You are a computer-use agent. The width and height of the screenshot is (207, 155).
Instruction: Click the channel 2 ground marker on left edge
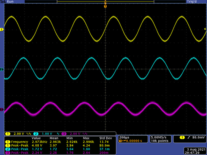(2, 69)
